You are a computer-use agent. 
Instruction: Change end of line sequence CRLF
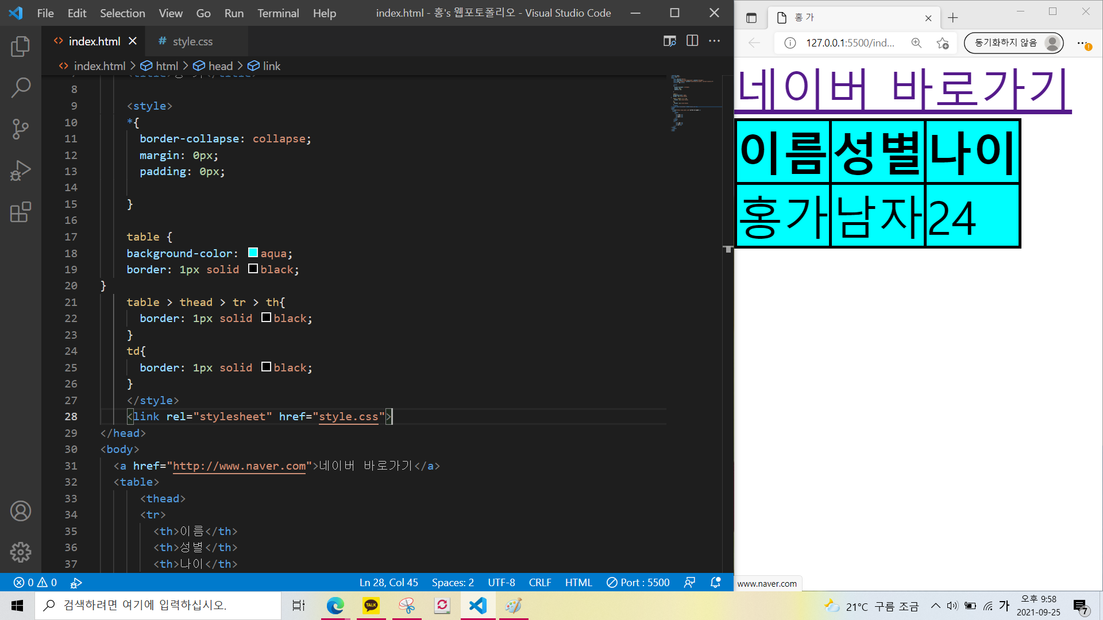[540, 582]
